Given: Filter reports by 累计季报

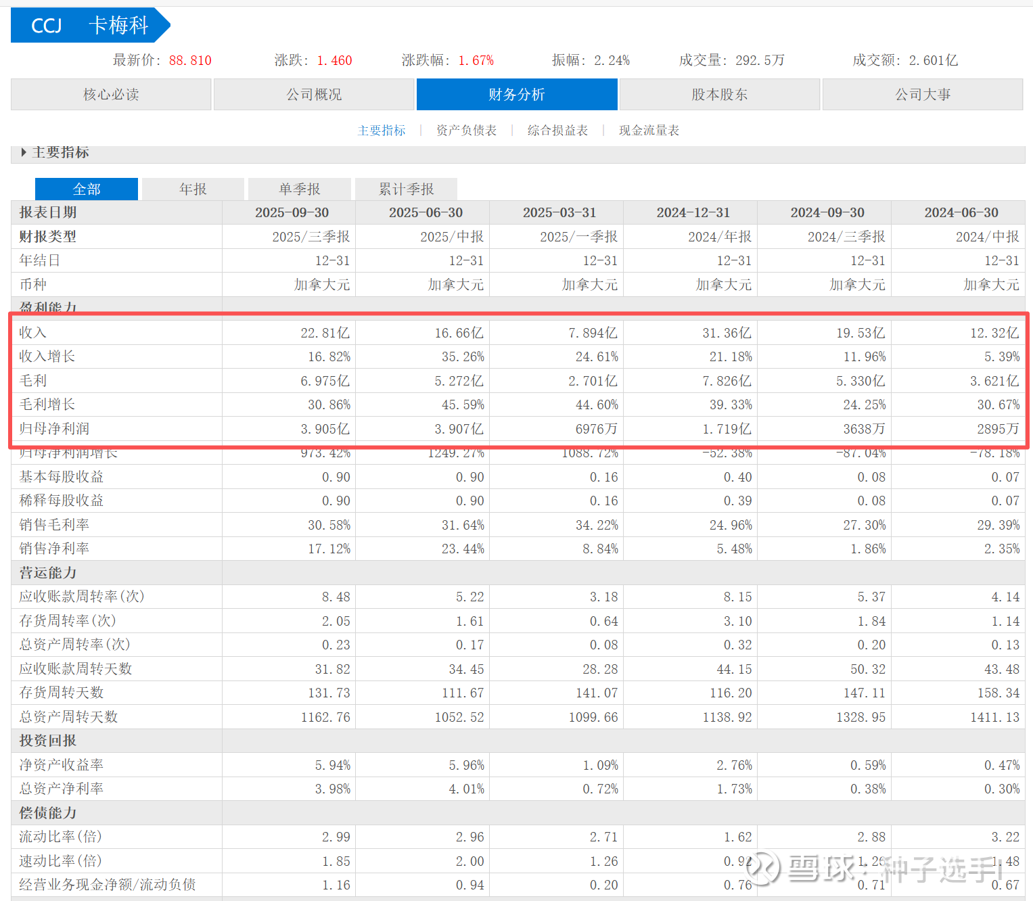Looking at the screenshot, I should (406, 189).
